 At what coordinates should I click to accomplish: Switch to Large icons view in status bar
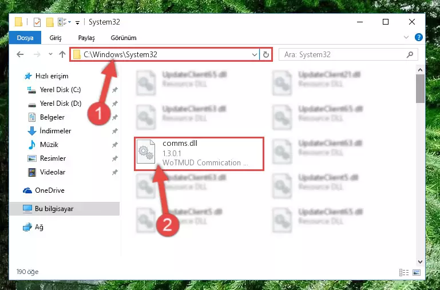tap(417, 272)
